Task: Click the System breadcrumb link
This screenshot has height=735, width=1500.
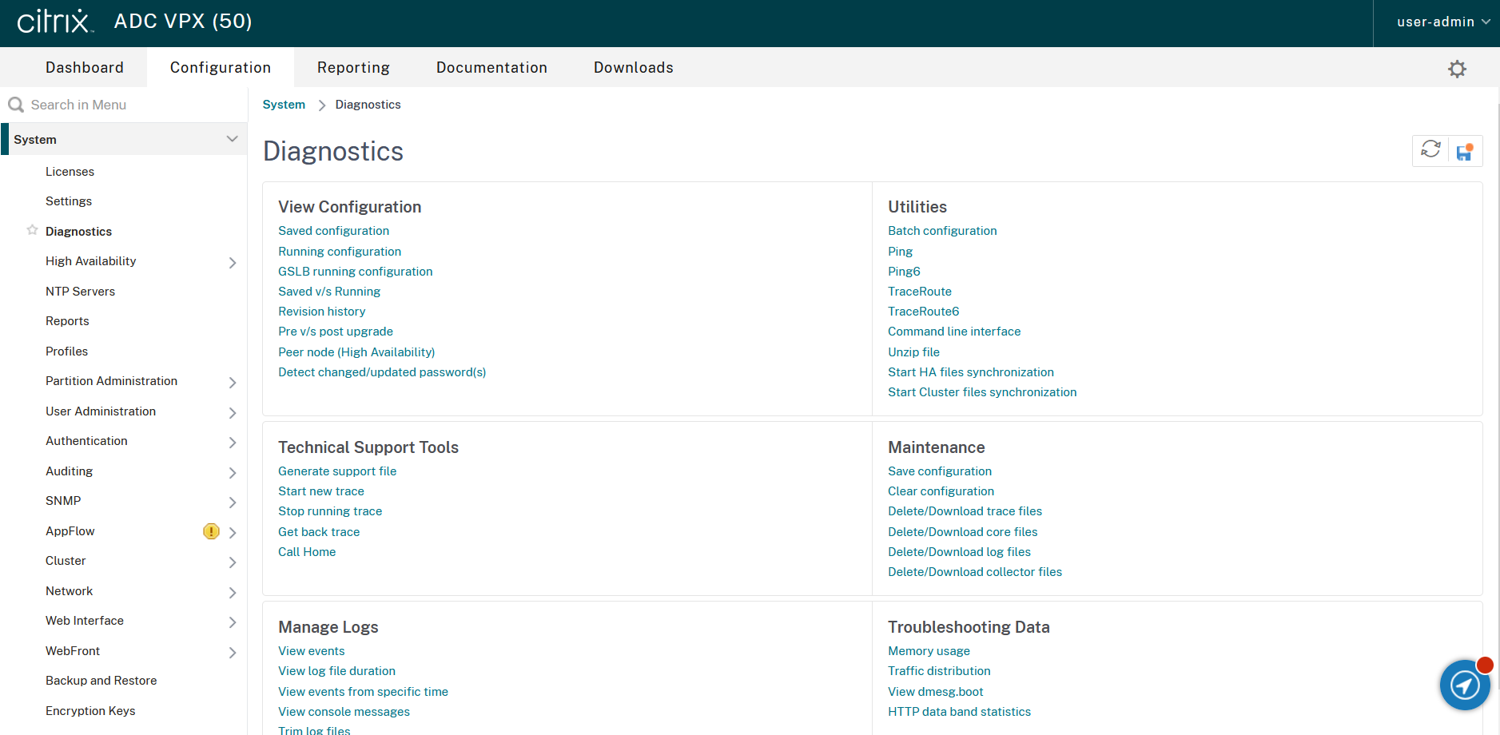Action: click(x=284, y=105)
